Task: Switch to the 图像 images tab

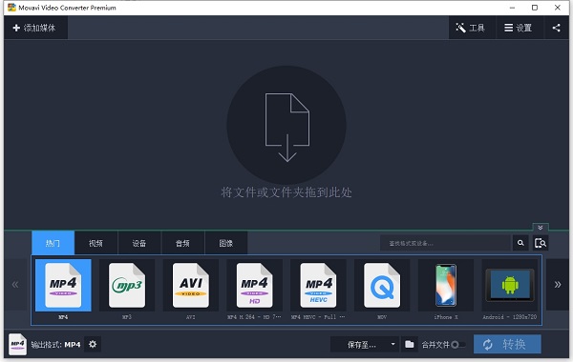Action: pyautogui.click(x=225, y=243)
